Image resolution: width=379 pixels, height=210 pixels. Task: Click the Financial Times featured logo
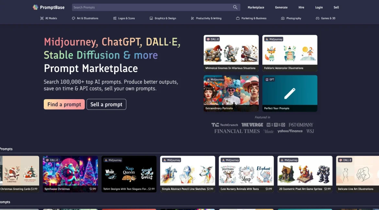click(237, 131)
